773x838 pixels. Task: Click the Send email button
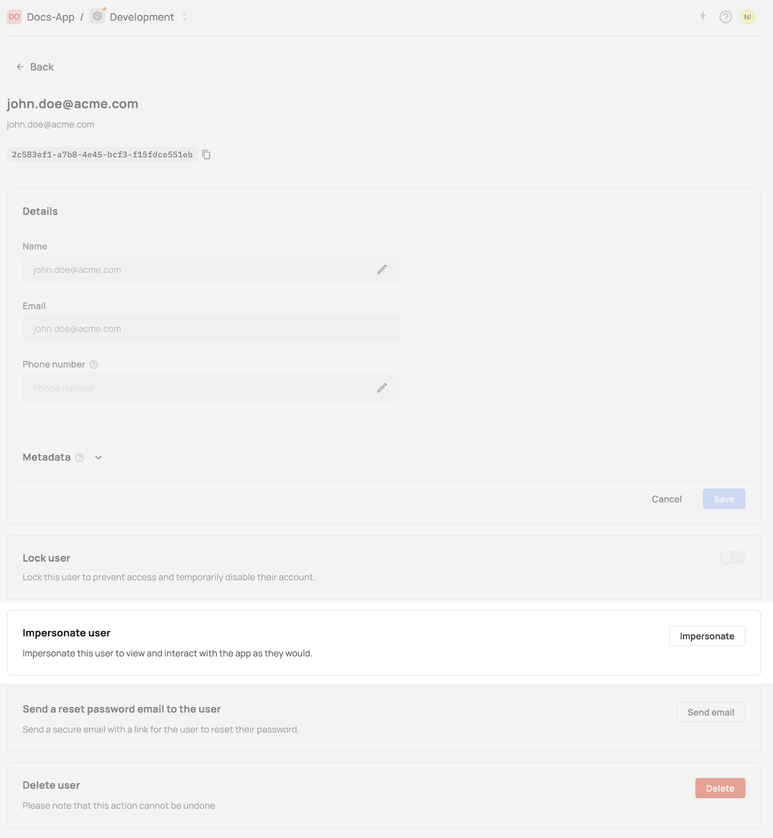710,712
